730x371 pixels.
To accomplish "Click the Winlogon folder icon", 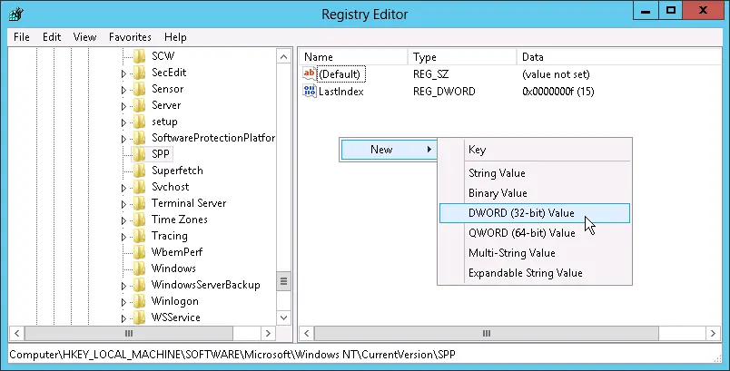I will (x=139, y=301).
